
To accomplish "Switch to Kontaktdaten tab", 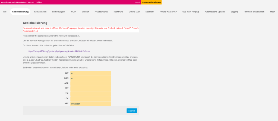I will 40,12.
